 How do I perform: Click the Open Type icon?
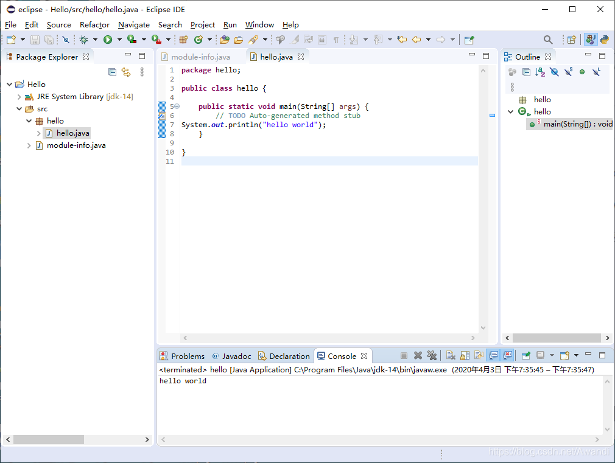(x=224, y=40)
